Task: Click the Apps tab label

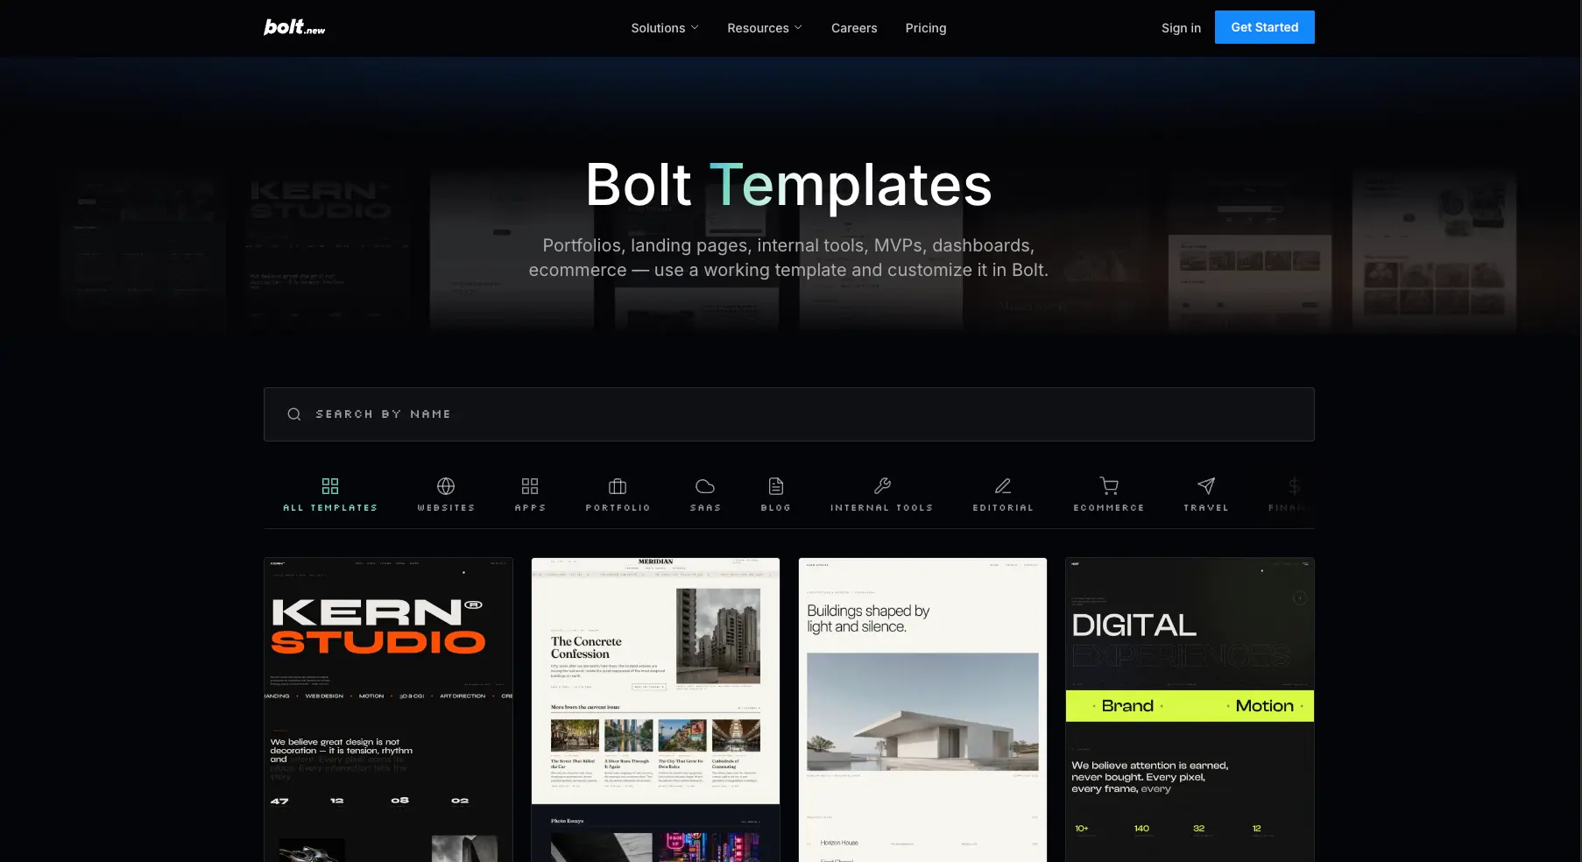Action: point(530,508)
